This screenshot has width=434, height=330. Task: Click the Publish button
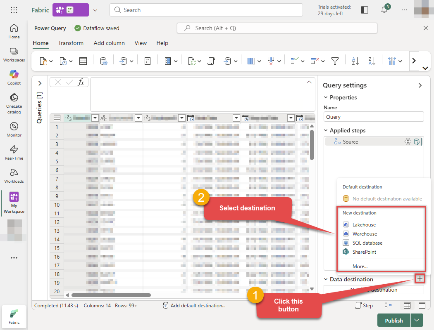coord(393,320)
